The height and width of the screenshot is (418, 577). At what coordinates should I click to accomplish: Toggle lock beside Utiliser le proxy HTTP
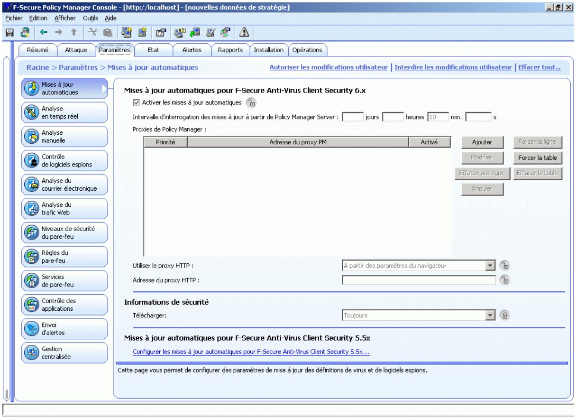point(505,265)
